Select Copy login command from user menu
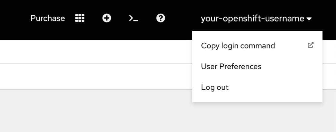The image size is (336, 132). 238,46
